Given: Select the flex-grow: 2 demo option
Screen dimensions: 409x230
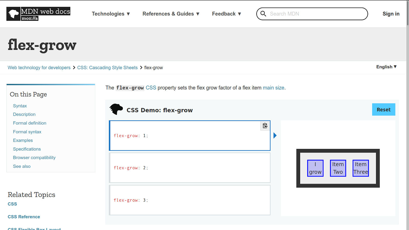Looking at the screenshot, I should pyautogui.click(x=190, y=168).
